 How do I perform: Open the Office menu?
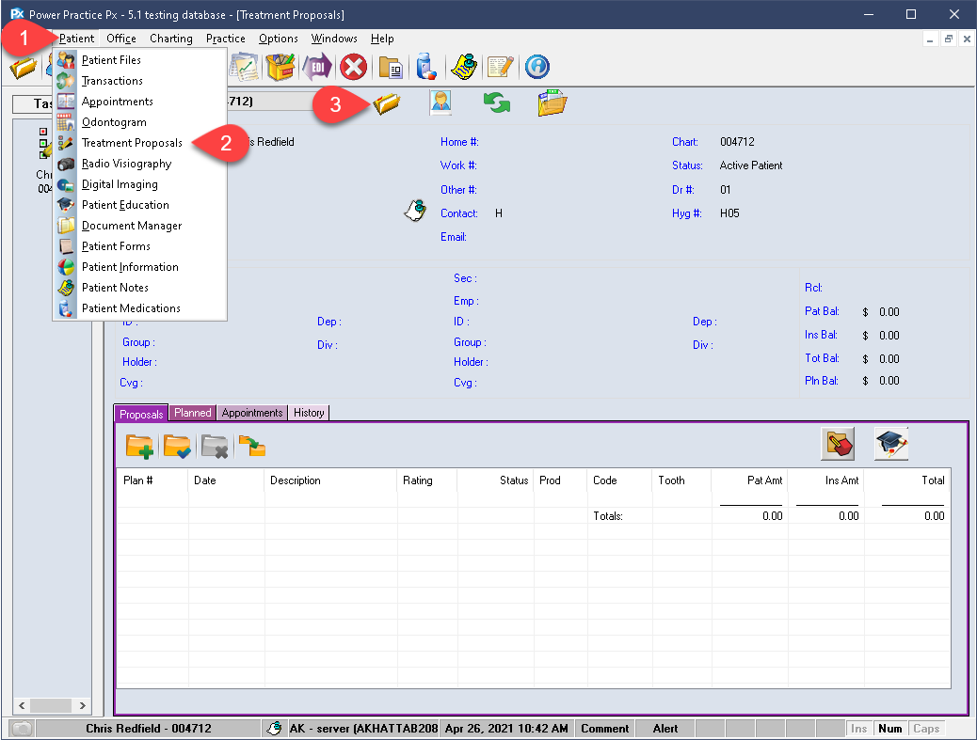pos(120,39)
